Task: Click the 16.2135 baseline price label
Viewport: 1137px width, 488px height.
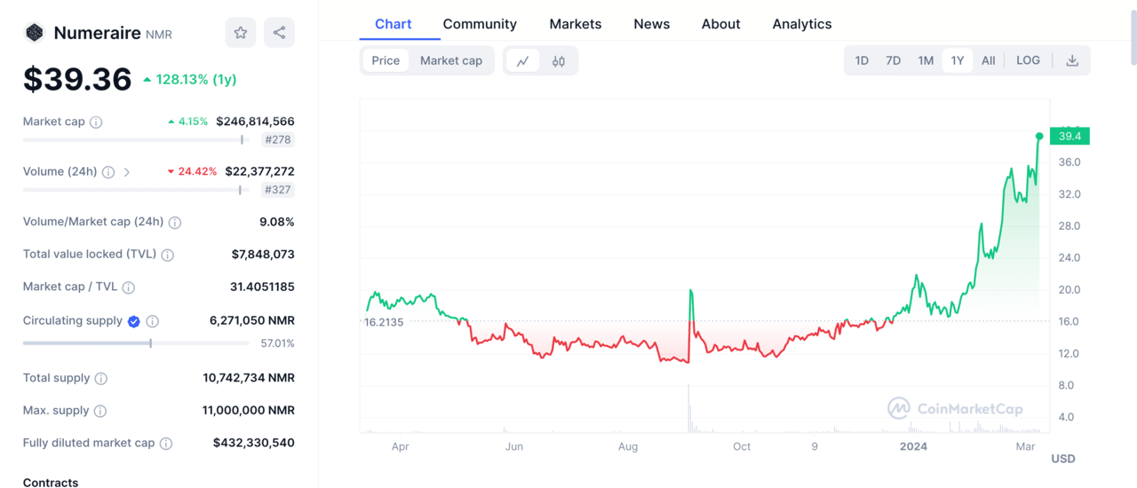Action: point(384,322)
